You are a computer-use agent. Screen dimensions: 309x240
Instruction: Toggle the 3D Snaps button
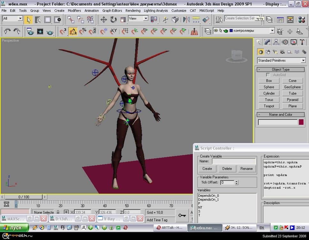point(63,31)
